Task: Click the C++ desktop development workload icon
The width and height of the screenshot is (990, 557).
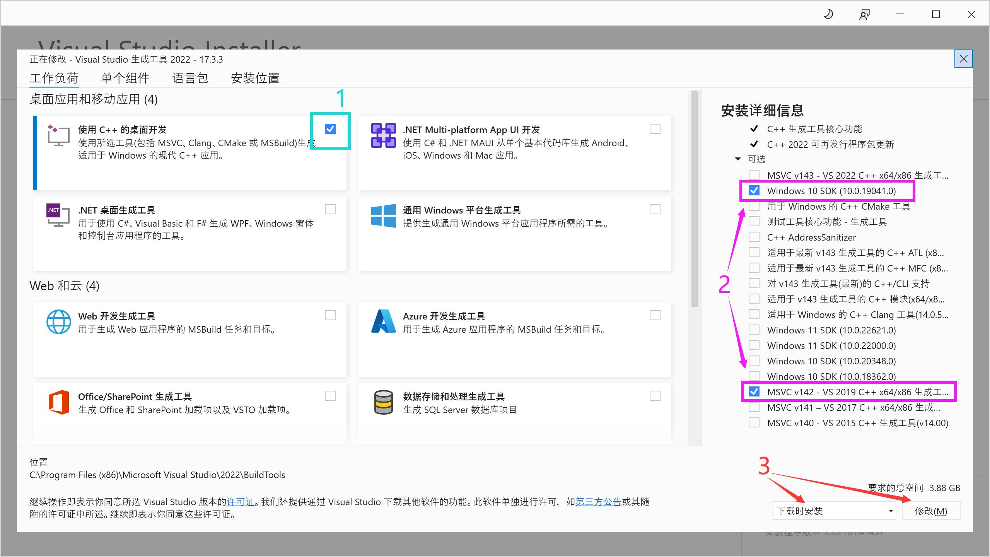Action: (58, 135)
